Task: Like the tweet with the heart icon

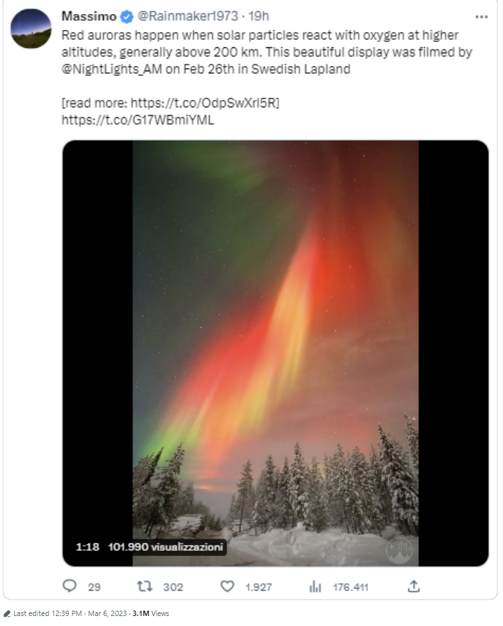Action: (228, 586)
